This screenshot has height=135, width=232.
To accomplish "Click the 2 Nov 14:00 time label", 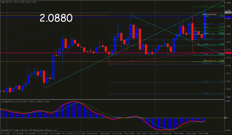I will 203,134.
